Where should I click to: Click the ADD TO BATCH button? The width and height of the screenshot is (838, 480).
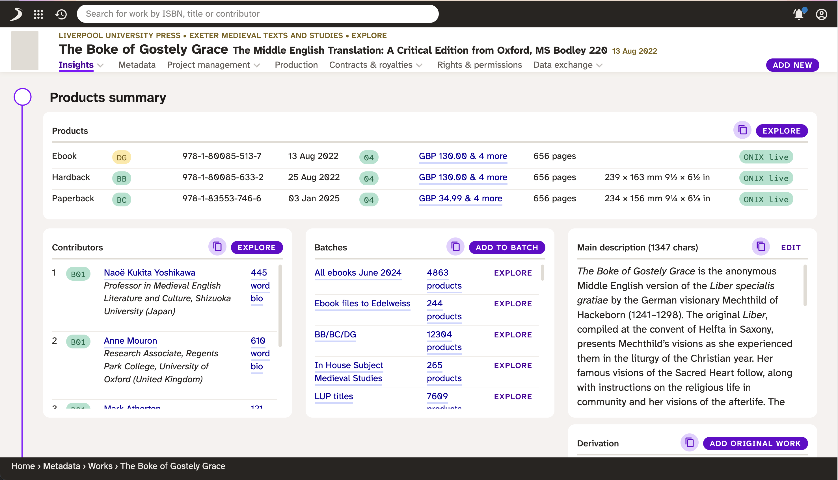(507, 247)
